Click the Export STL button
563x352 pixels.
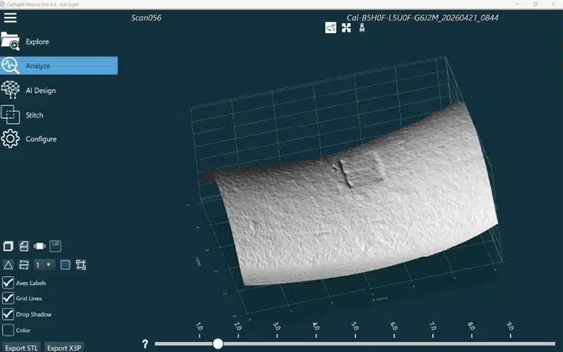coord(21,347)
